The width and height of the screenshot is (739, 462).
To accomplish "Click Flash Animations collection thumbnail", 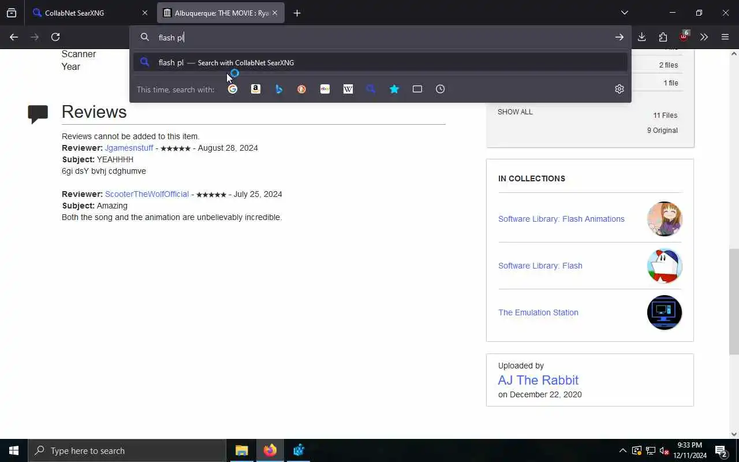I will click(x=665, y=219).
